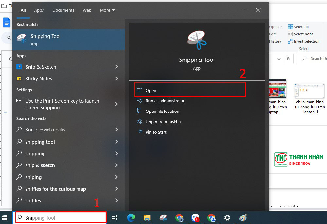Screen dimensions: 327x224
Task: Open Task View on the taskbar
Action: pyautogui.click(x=114, y=218)
